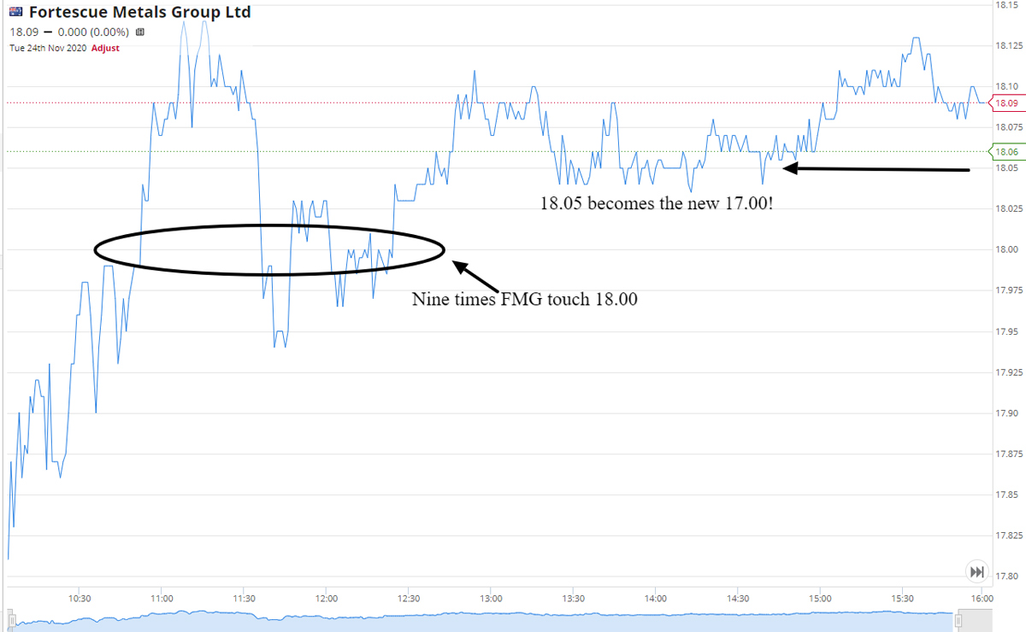Viewport: 1026px width, 632px height.
Task: Grab the right handle of the range navigator
Action: pyautogui.click(x=958, y=621)
